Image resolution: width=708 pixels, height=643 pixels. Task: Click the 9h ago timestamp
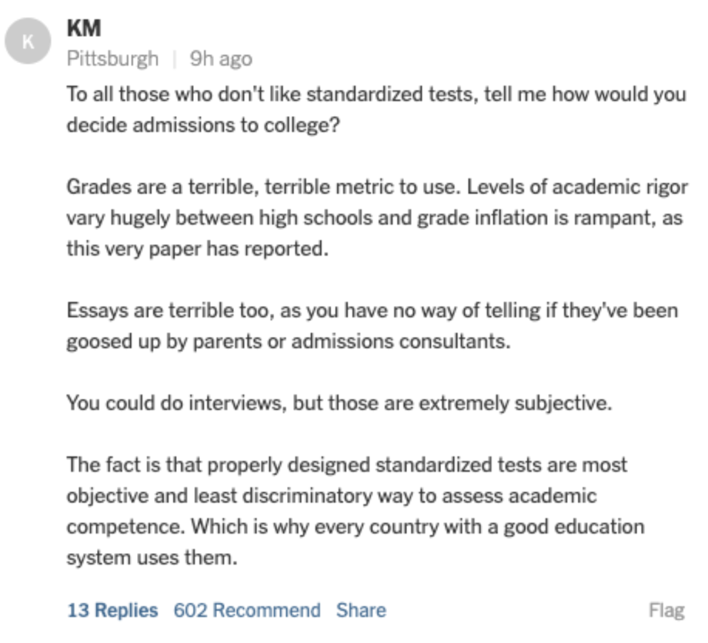pyautogui.click(x=221, y=59)
